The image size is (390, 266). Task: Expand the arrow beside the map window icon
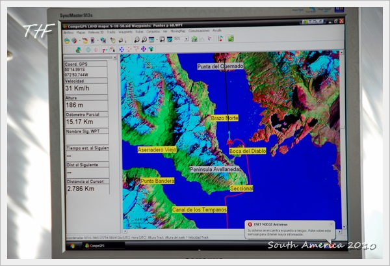coord(157,40)
